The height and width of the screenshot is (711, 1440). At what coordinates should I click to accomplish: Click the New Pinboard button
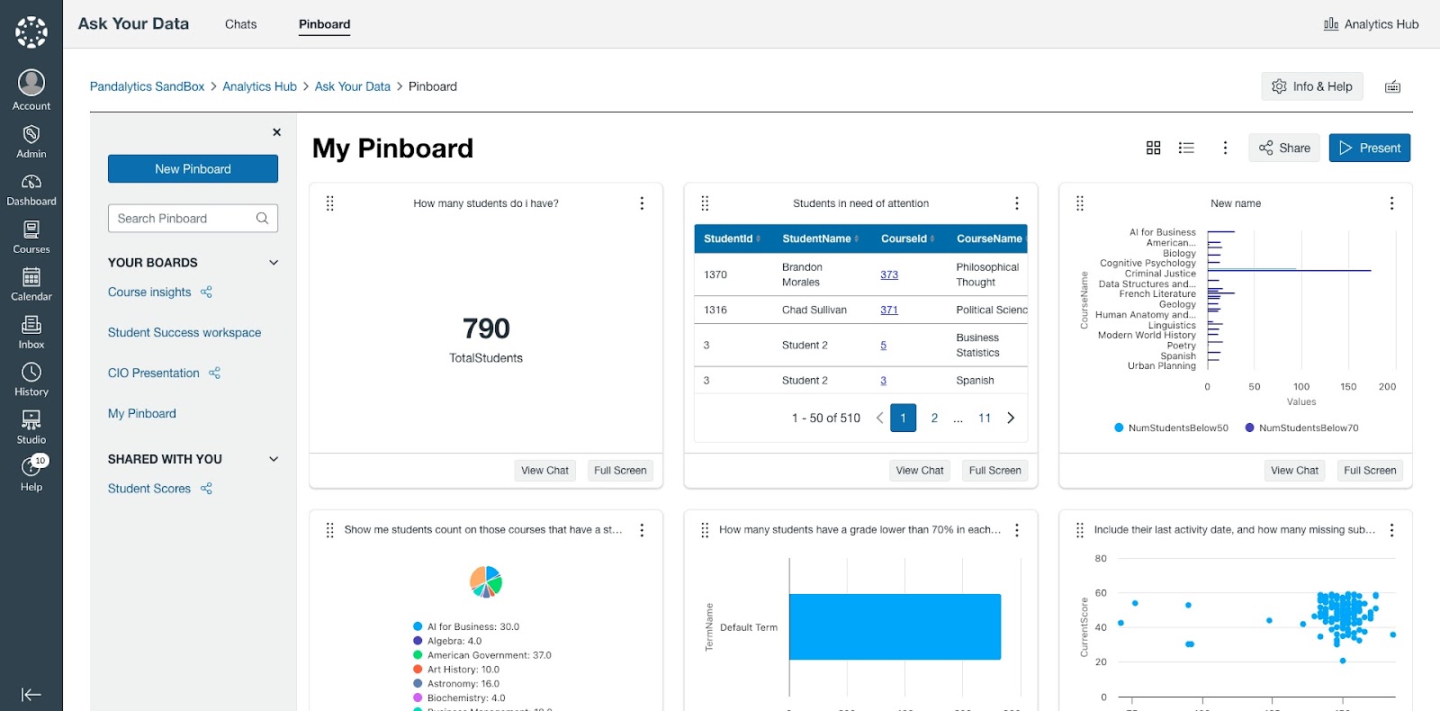coord(193,169)
